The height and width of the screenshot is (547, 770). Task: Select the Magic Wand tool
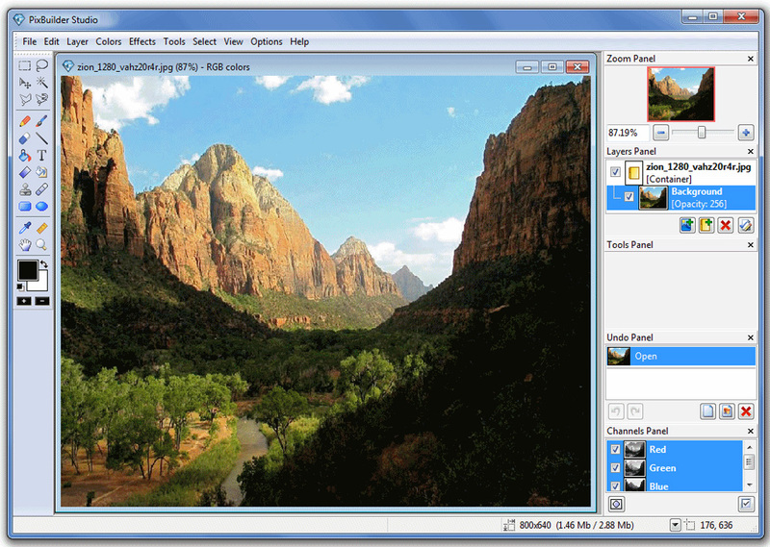pos(42,83)
